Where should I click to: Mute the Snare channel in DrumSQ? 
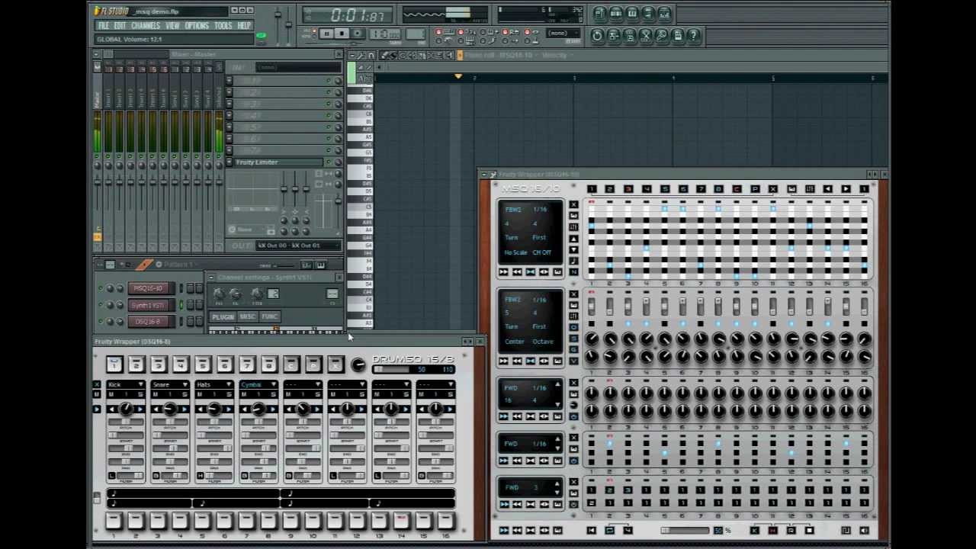click(156, 394)
